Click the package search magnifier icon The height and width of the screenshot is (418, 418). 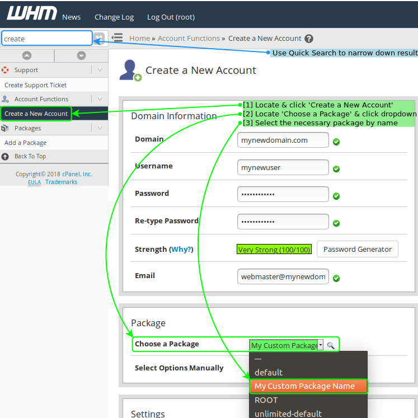(331, 345)
